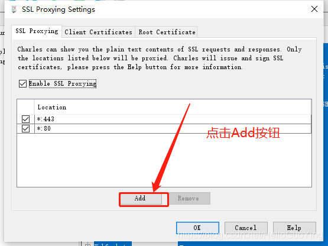Uncheck the *:80 location checkbox

[25, 128]
